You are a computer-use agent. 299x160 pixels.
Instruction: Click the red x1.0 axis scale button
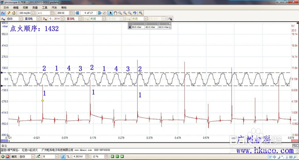(x=295, y=141)
